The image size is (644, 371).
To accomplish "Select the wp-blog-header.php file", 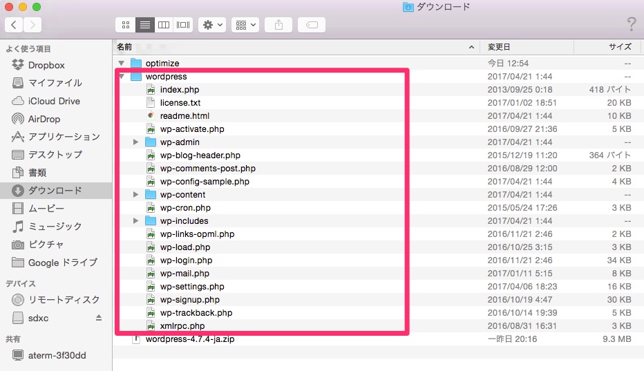I will [x=200, y=155].
